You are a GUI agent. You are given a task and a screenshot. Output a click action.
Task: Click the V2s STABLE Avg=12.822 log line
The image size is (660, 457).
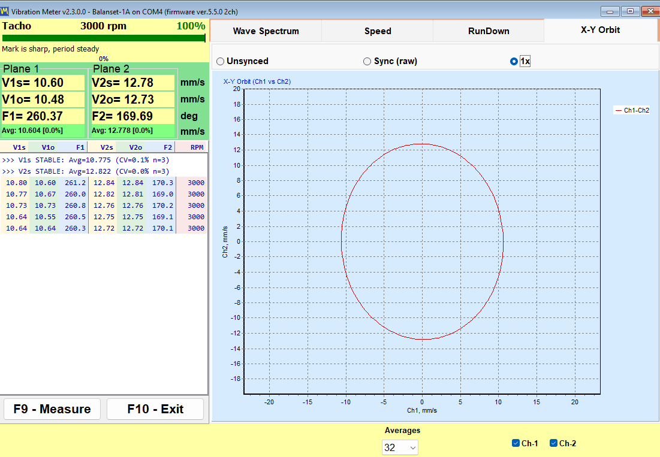click(86, 171)
